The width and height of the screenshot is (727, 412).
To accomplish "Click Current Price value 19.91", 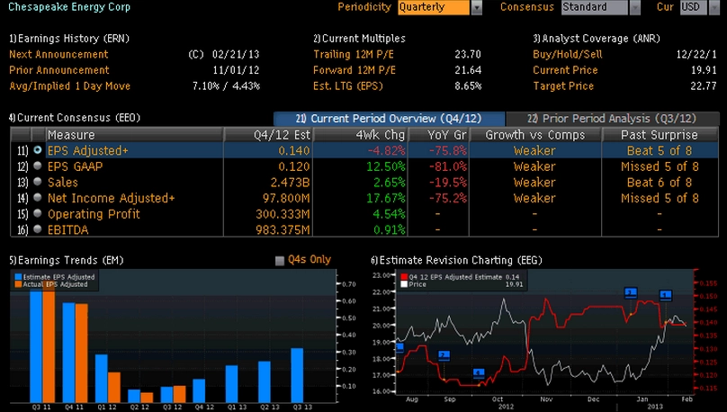I will point(704,70).
